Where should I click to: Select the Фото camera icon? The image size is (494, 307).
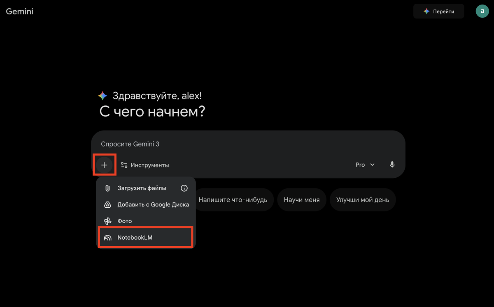click(x=108, y=221)
